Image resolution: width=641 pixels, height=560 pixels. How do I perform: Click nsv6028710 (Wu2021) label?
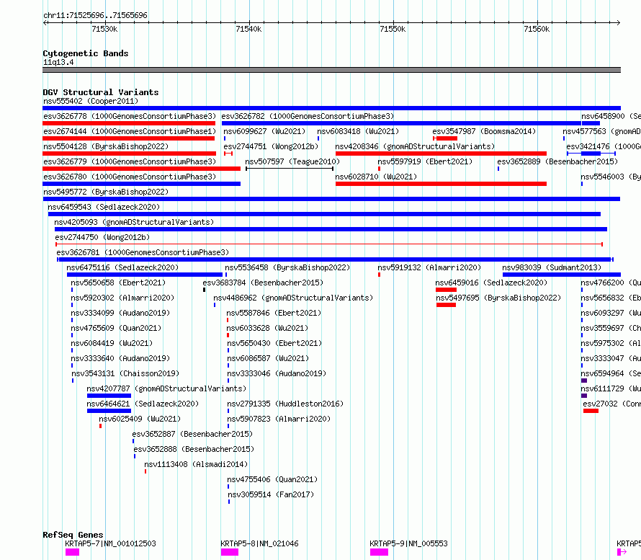click(x=376, y=177)
